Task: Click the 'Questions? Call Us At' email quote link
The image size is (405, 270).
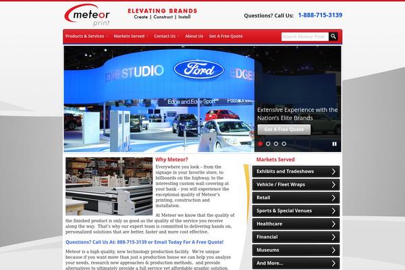Action: pos(144,242)
